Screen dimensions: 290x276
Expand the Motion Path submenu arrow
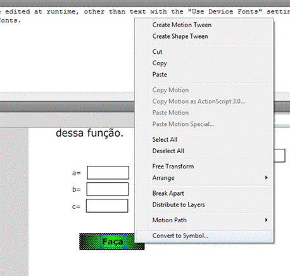pyautogui.click(x=267, y=220)
